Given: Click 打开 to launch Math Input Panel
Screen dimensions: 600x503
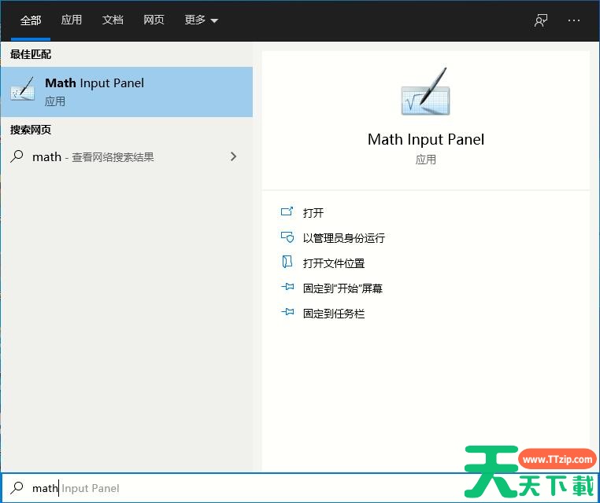Looking at the screenshot, I should pos(313,213).
